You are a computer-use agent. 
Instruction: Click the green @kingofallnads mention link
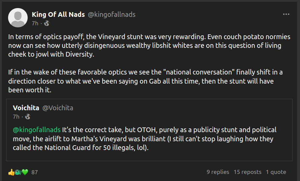tap(37, 130)
